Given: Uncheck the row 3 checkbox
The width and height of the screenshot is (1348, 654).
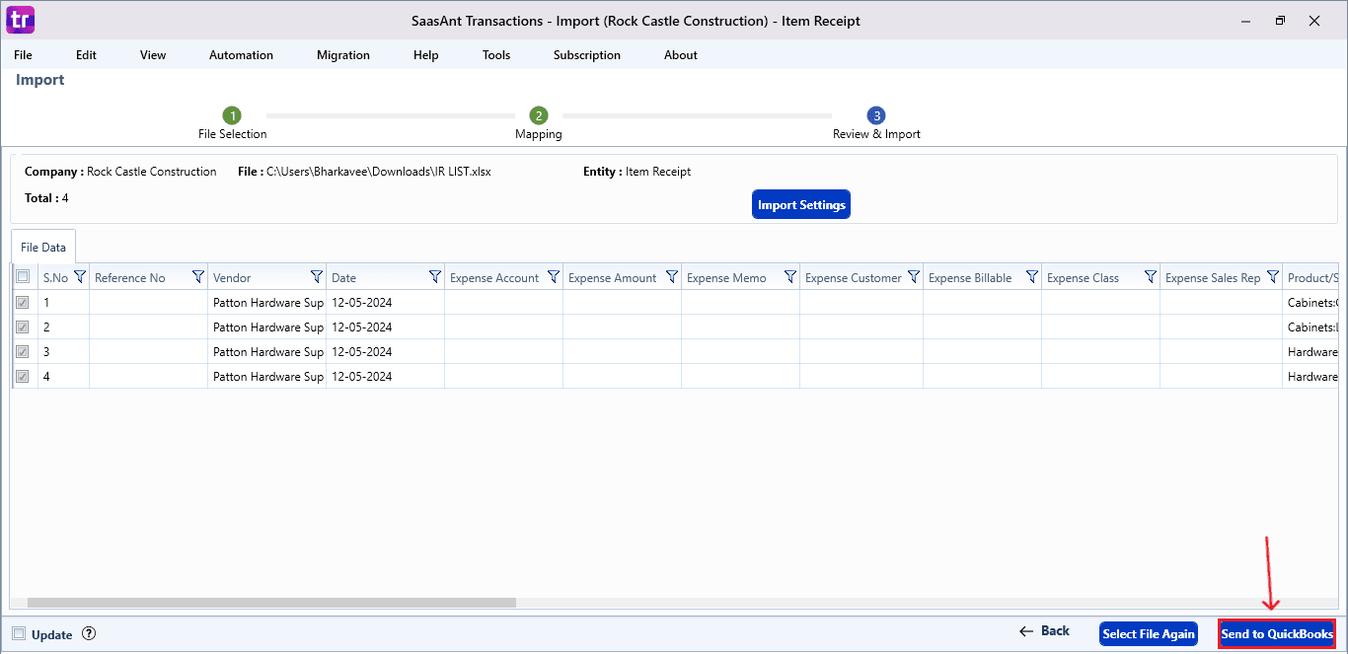Looking at the screenshot, I should point(23,351).
